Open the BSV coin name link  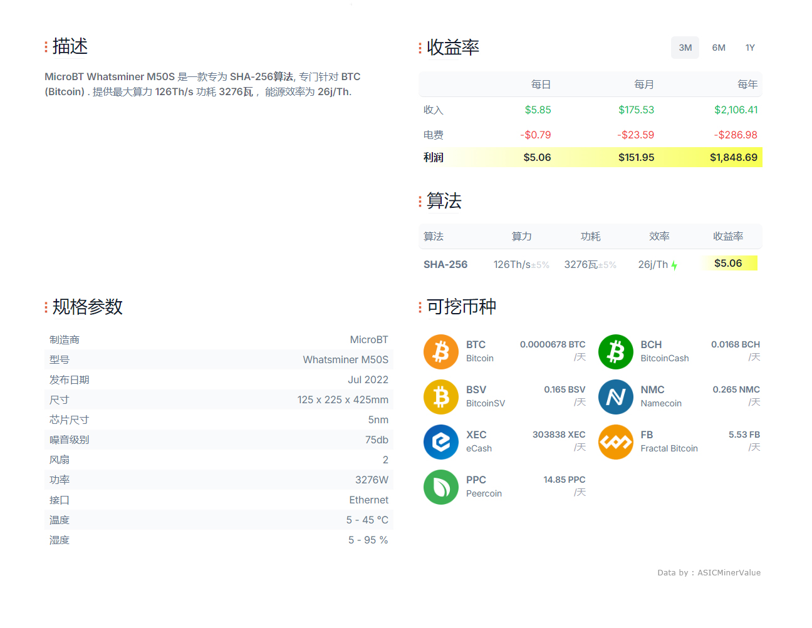pyautogui.click(x=476, y=389)
